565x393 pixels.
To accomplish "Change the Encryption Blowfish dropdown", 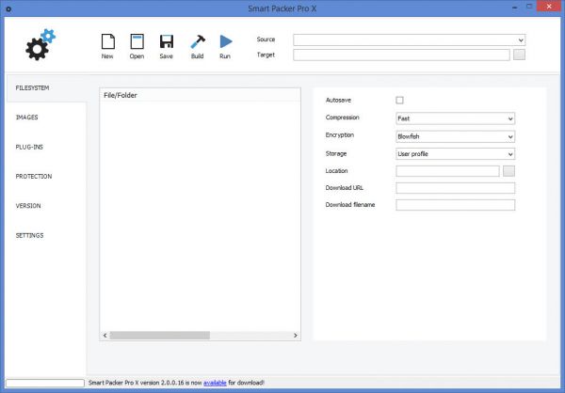I will tap(456, 136).
